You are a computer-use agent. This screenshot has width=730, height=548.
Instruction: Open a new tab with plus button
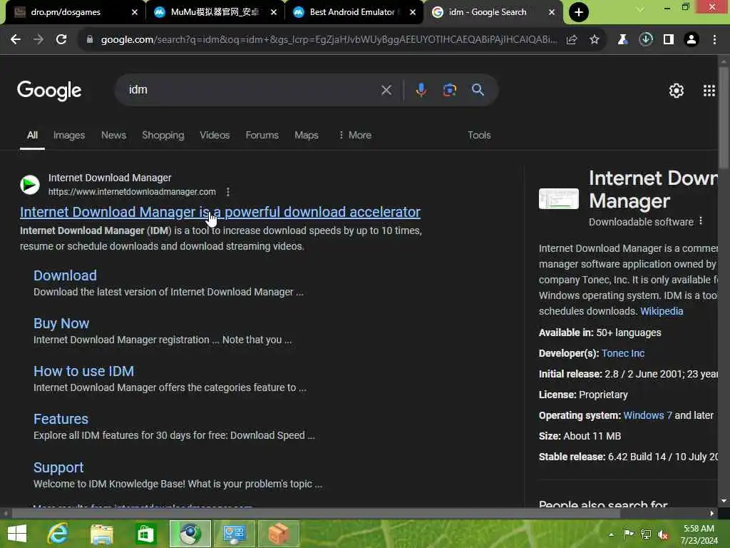tap(579, 12)
